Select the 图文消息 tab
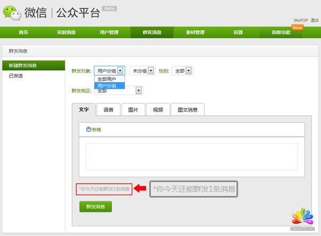This screenshot has width=321, height=236. (188, 109)
